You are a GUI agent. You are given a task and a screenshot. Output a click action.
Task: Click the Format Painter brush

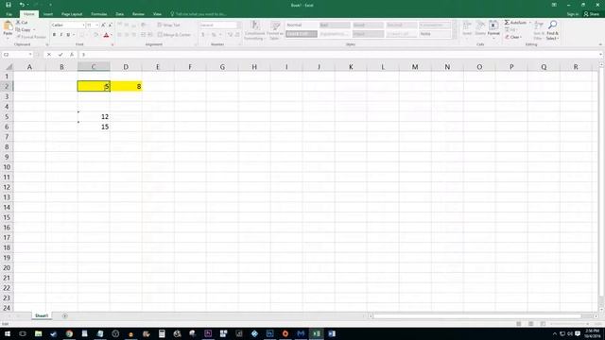31,37
